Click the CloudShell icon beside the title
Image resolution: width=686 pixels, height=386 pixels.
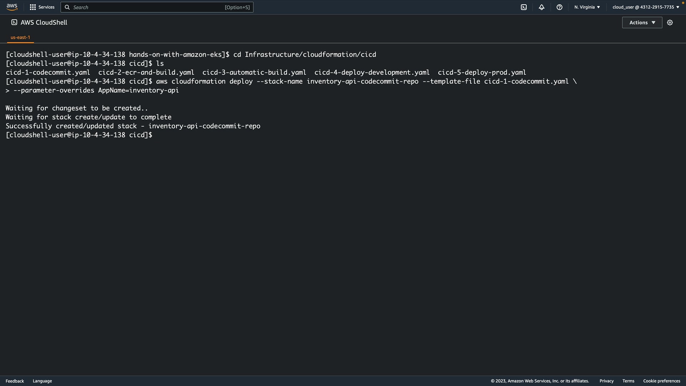coord(14,23)
